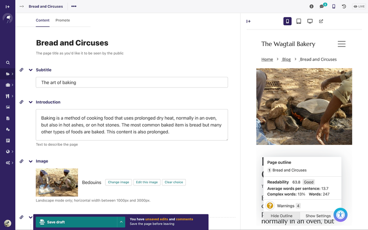Expand more actions next to Save draft
This screenshot has width=368, height=230.
point(121,222)
